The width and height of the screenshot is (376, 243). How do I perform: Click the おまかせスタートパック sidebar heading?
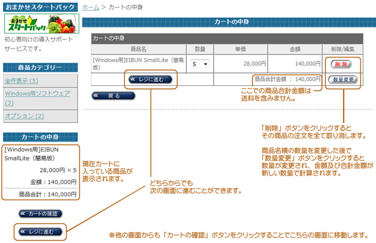41,7
